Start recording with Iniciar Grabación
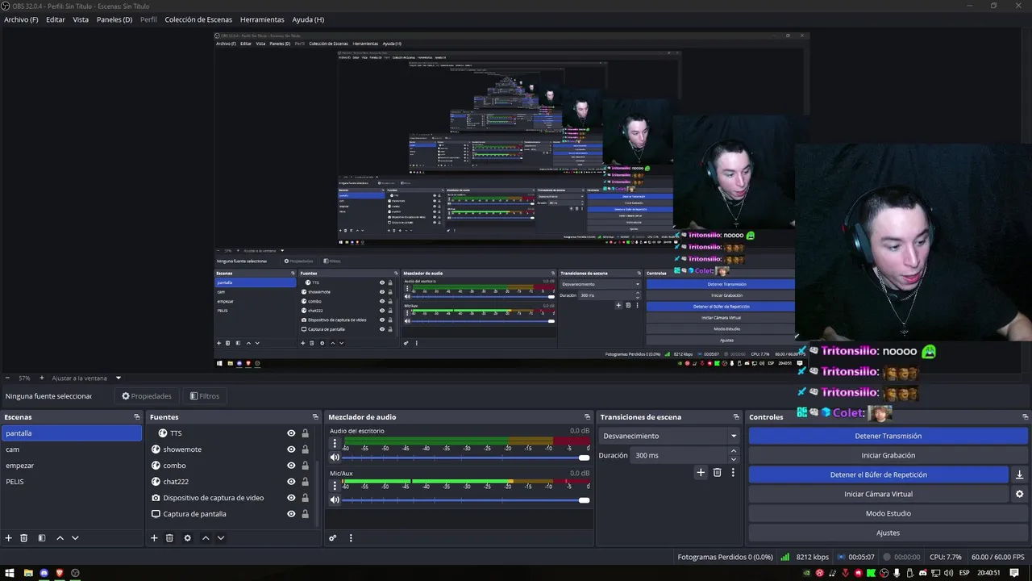Screen dimensions: 1032x581 pyautogui.click(x=888, y=455)
